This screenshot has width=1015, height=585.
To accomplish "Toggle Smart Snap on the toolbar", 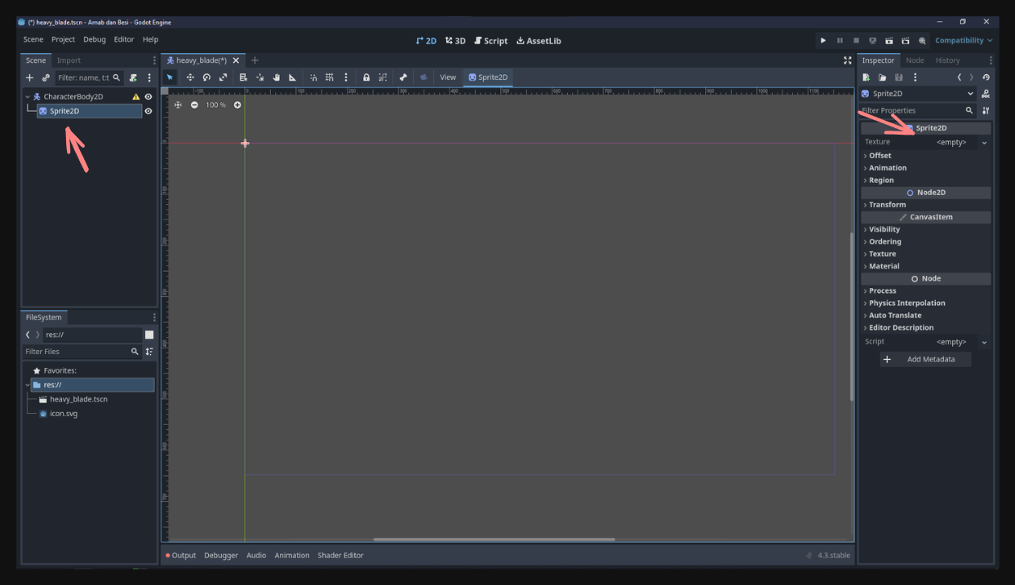I will [313, 78].
